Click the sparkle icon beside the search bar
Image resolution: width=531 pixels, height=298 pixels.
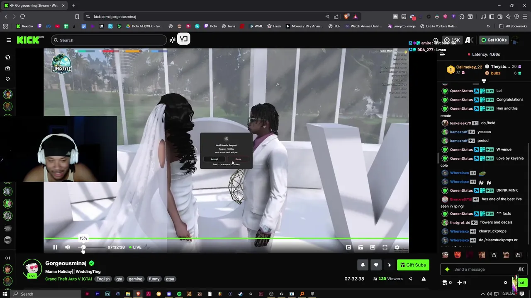click(x=173, y=40)
